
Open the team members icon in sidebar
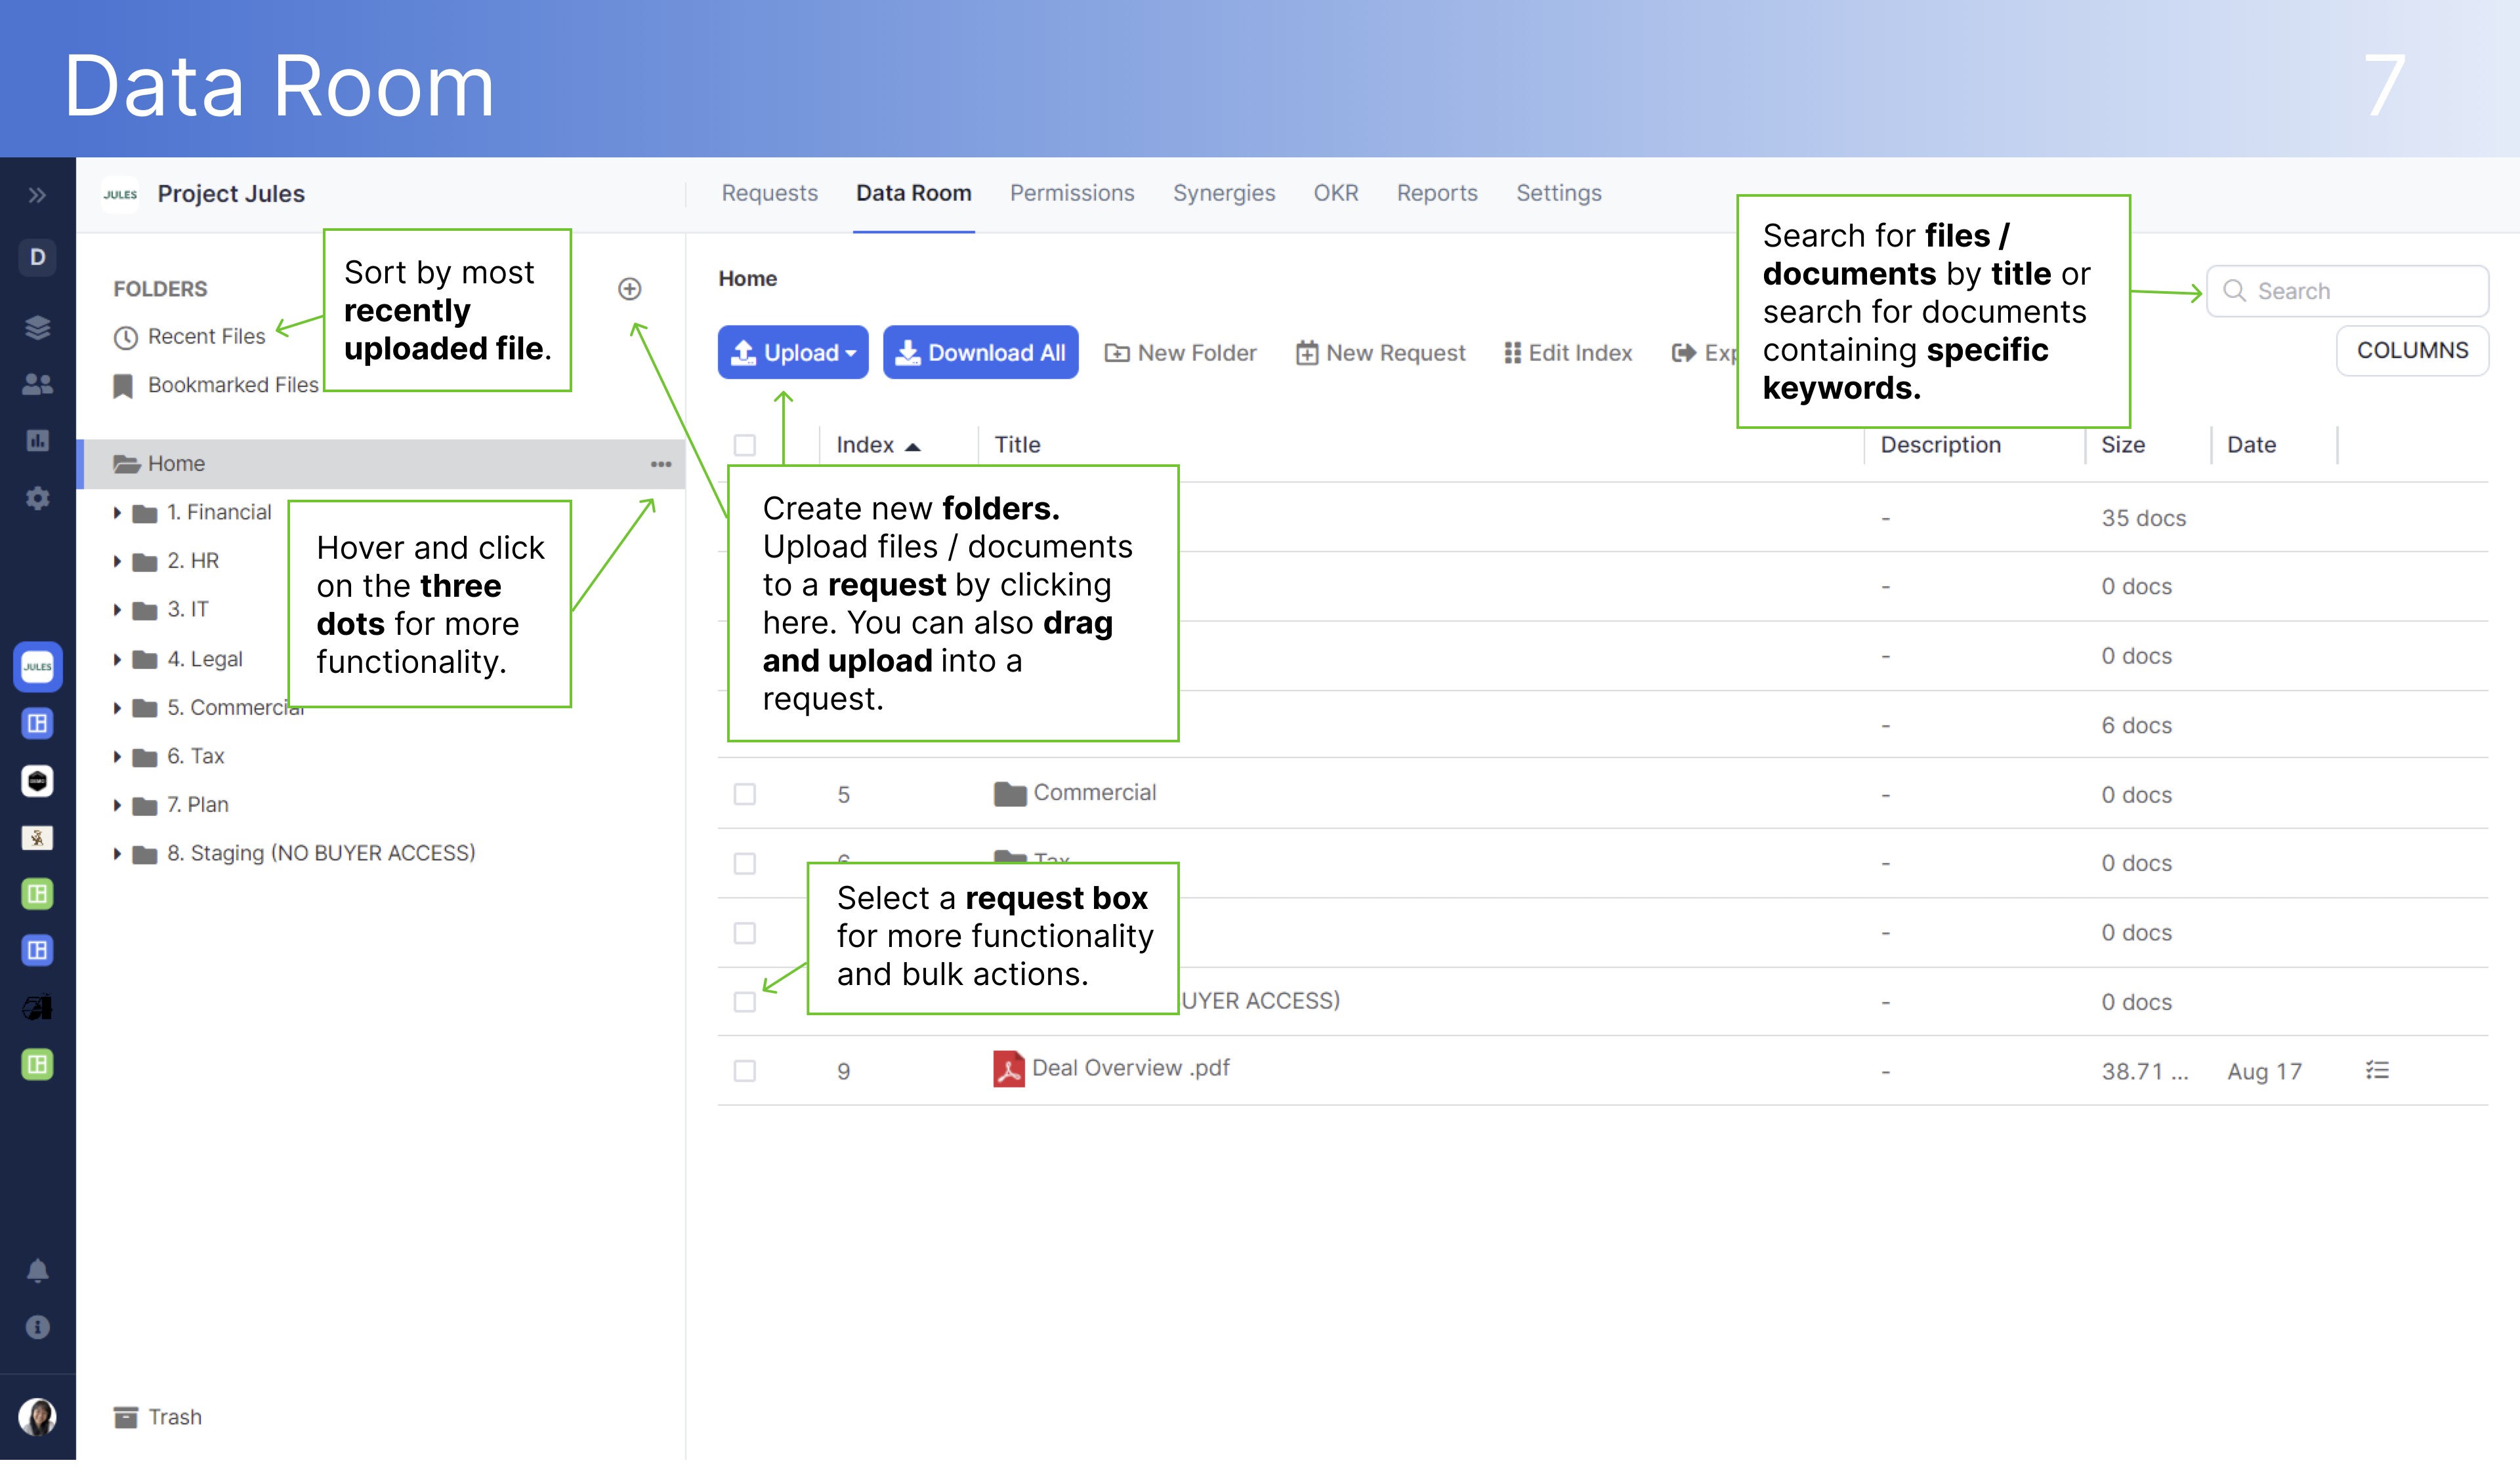(x=37, y=384)
